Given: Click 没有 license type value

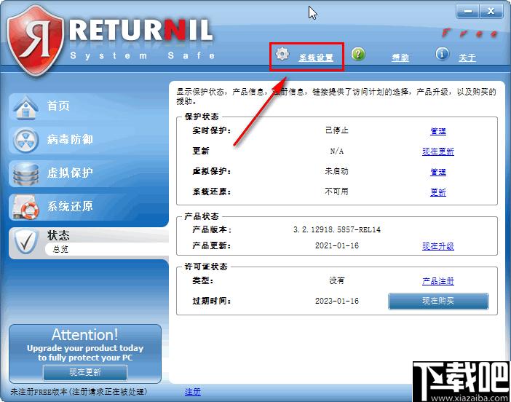Looking at the screenshot, I should (336, 280).
